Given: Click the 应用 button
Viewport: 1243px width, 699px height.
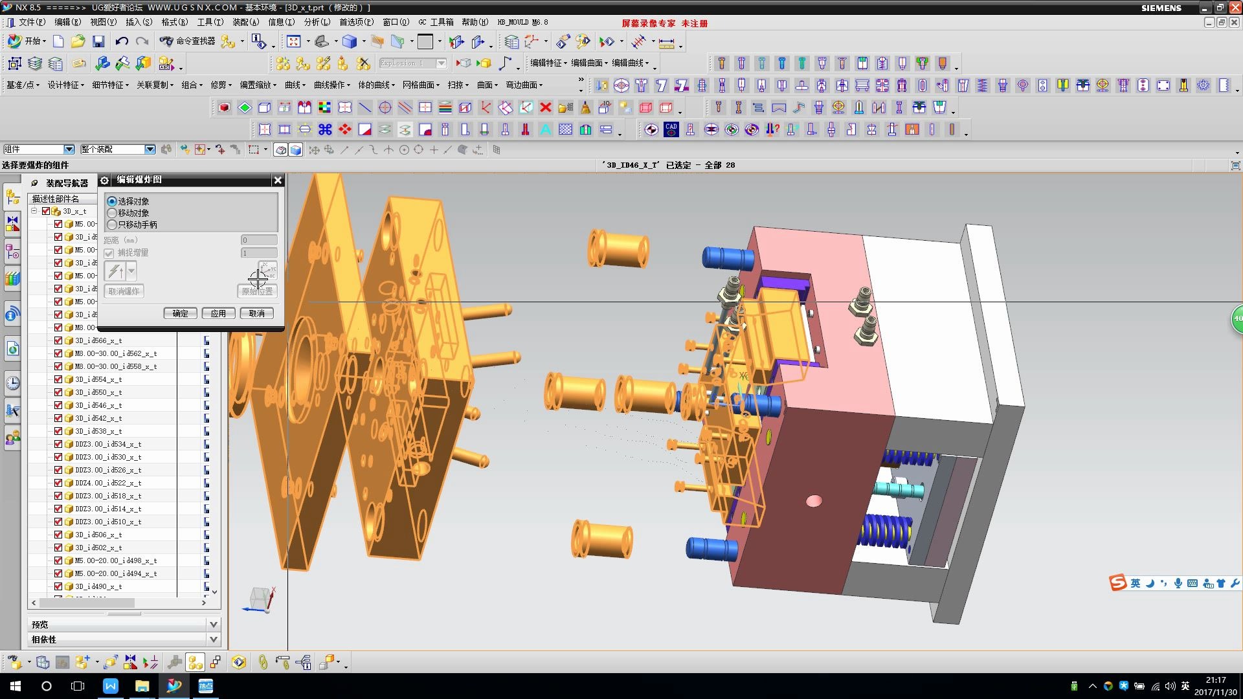Looking at the screenshot, I should tap(219, 313).
